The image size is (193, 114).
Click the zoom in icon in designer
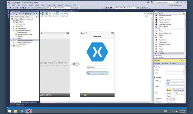[x=148, y=13]
